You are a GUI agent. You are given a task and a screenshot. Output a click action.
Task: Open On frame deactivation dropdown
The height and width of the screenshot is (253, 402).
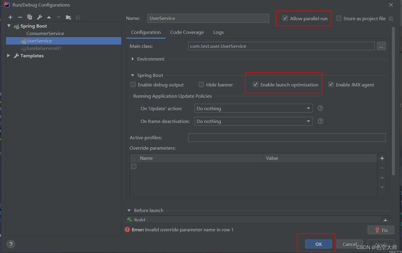(x=253, y=121)
